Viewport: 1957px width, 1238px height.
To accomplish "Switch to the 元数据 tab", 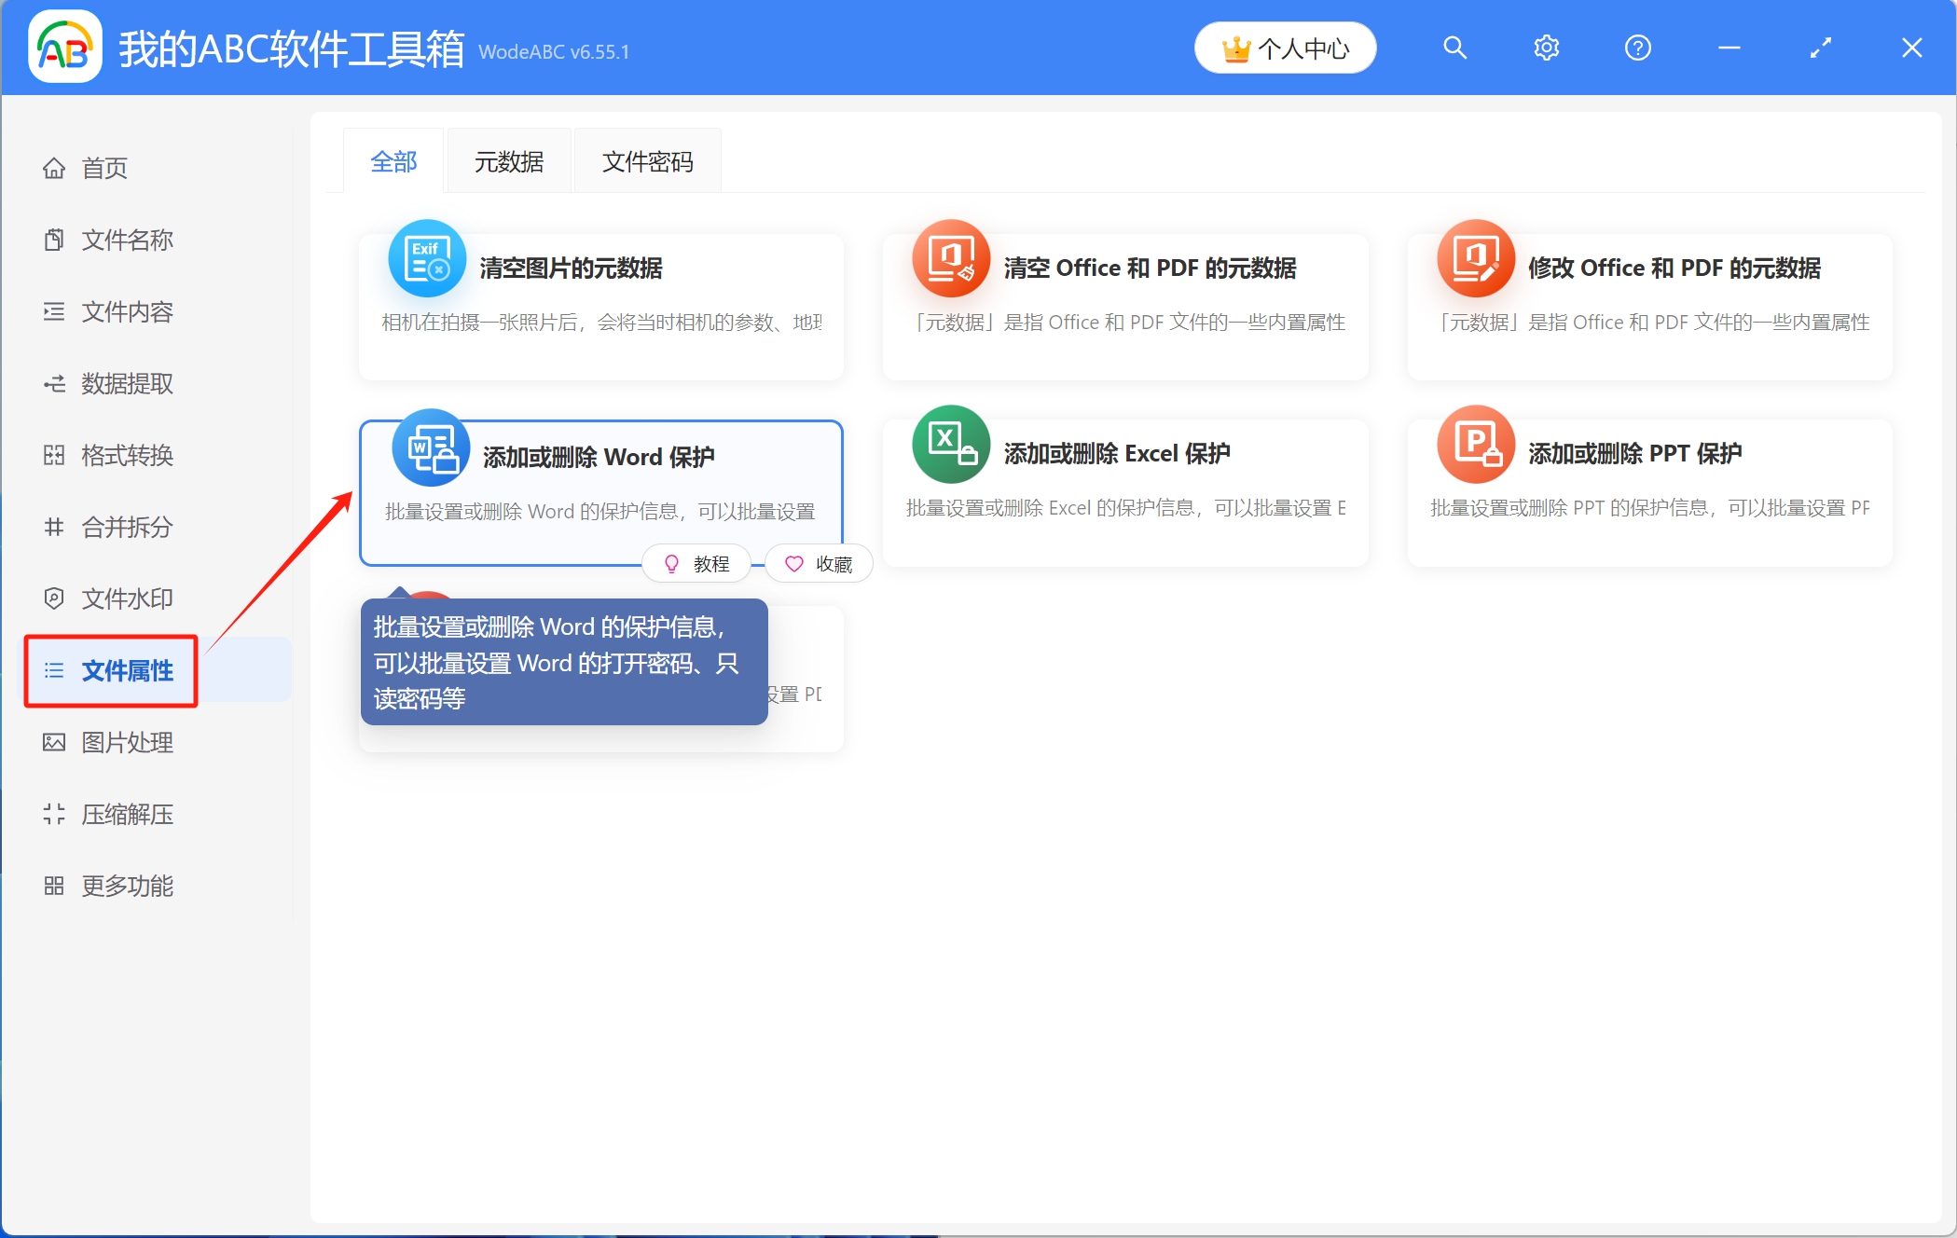I will click(509, 160).
